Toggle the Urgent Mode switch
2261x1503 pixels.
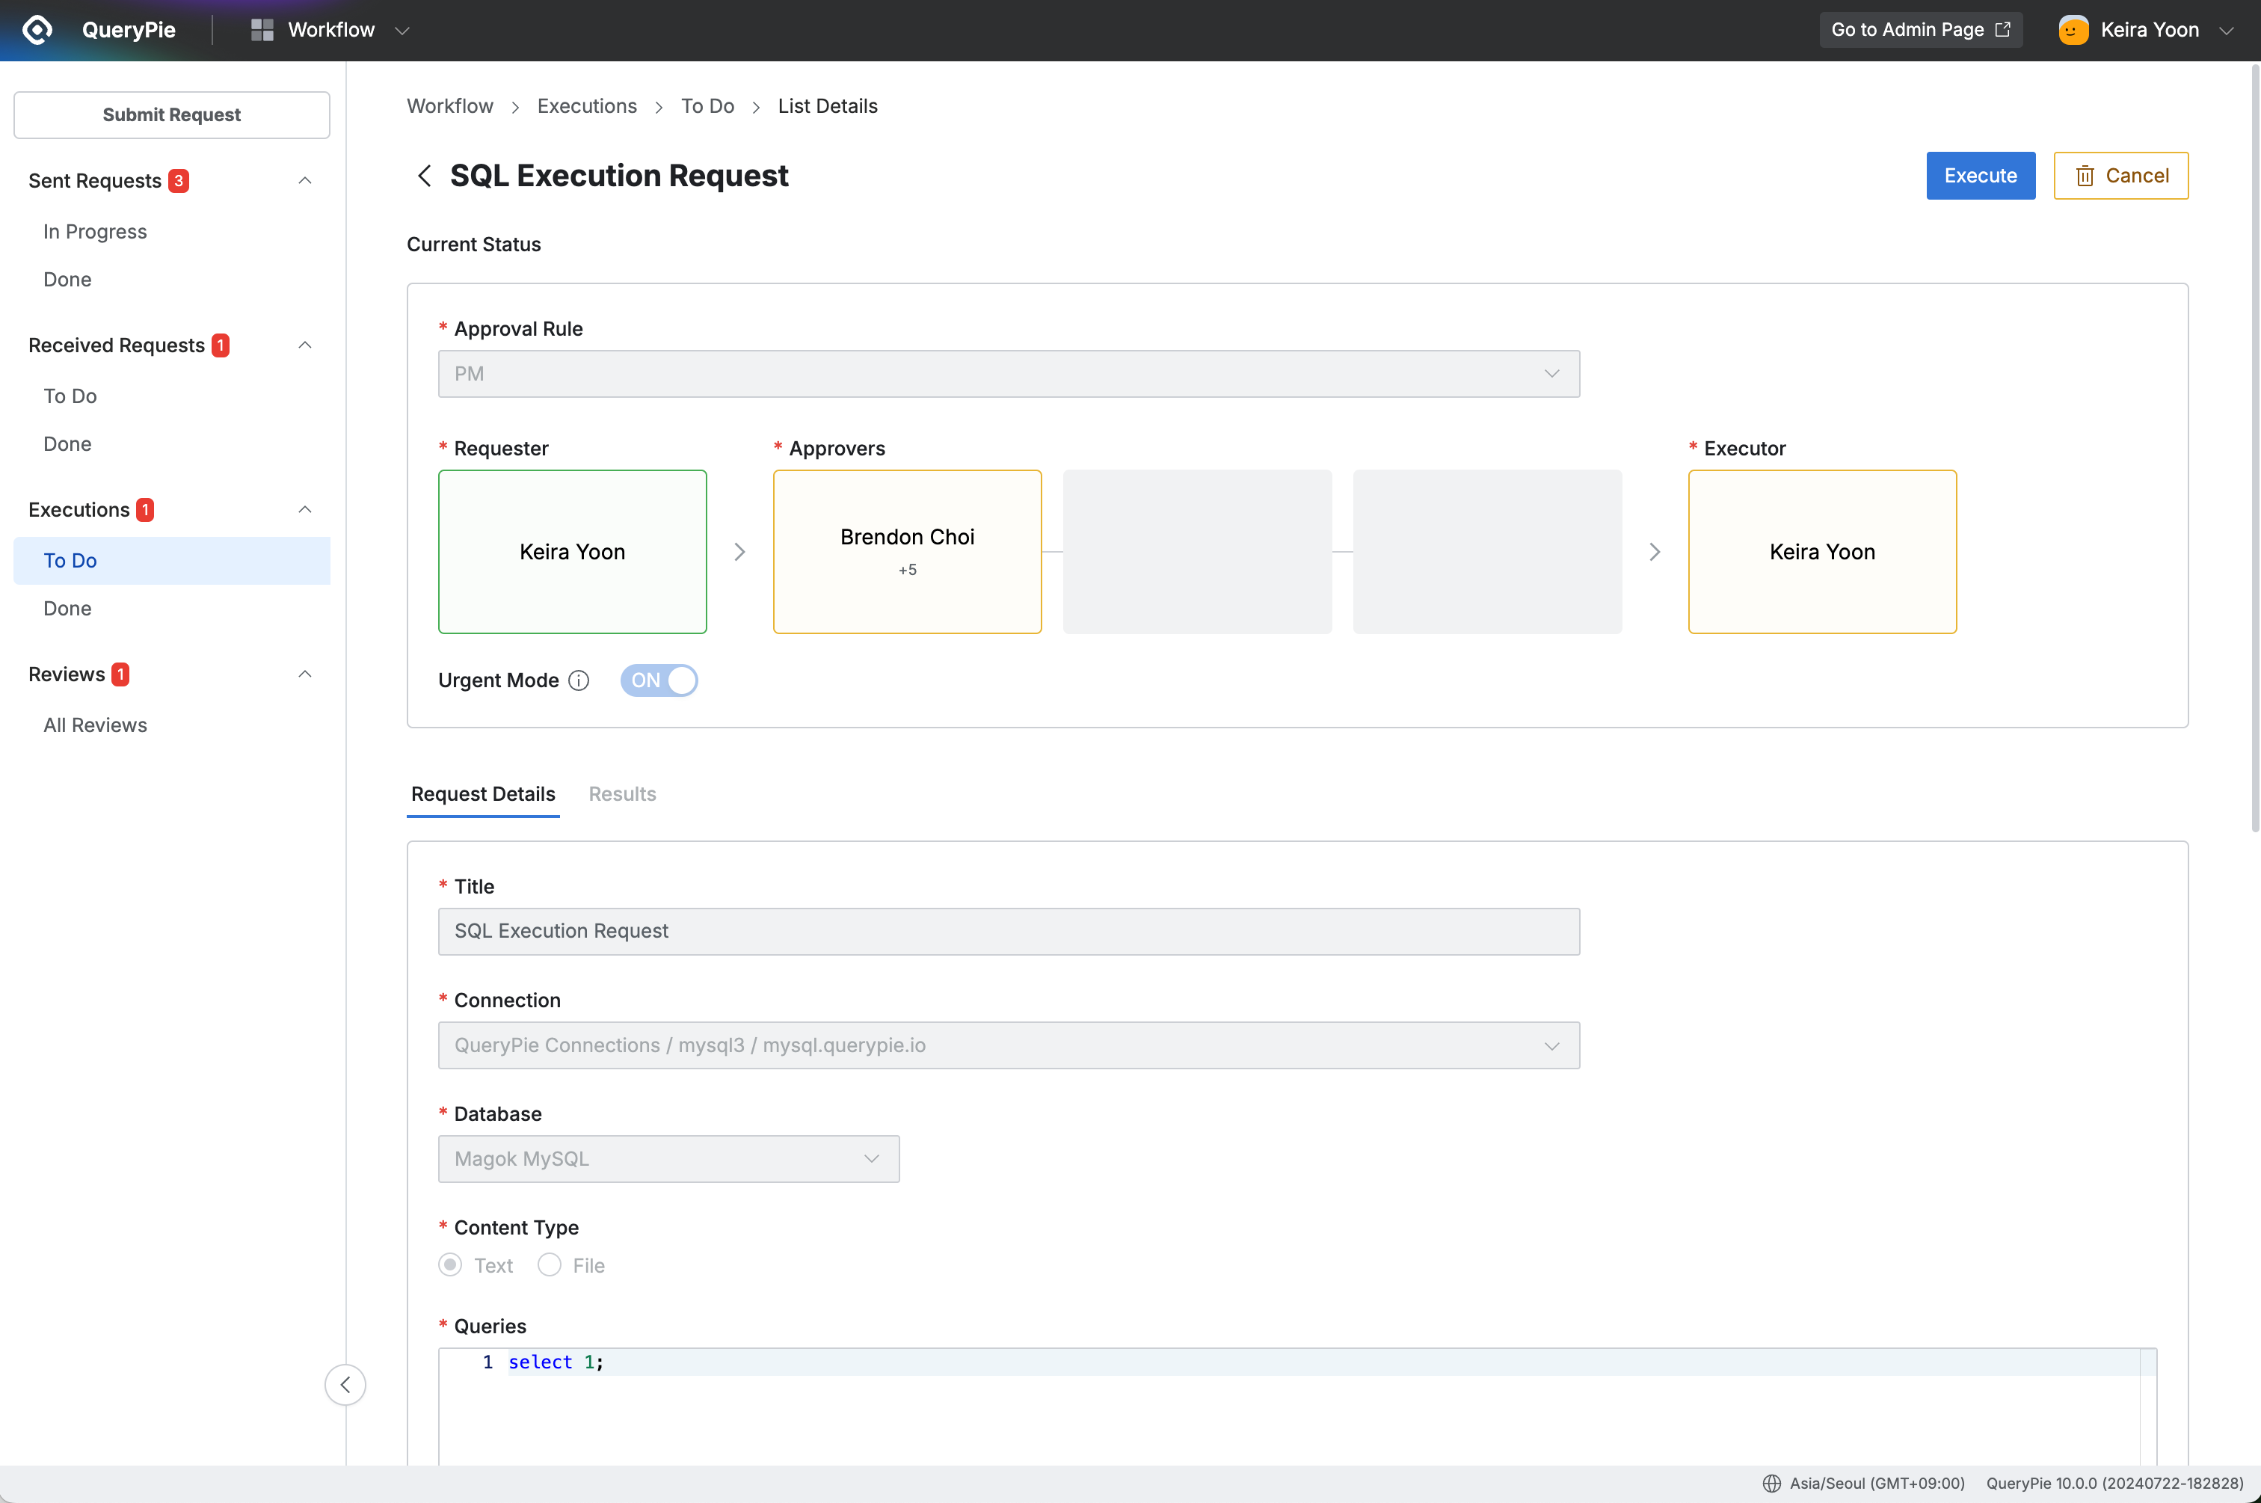(659, 680)
